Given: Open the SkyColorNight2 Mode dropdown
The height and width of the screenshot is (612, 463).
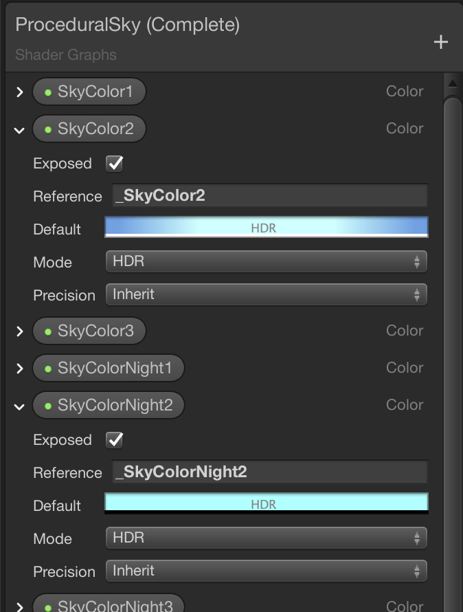Looking at the screenshot, I should [266, 538].
